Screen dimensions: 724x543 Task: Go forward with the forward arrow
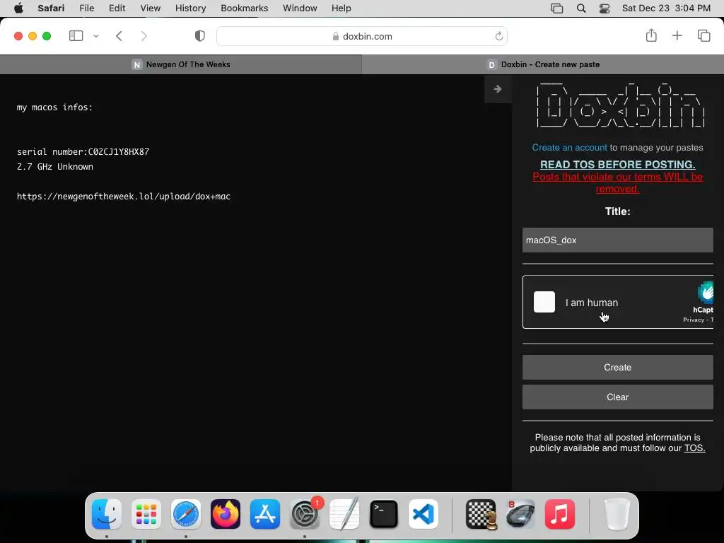144,36
